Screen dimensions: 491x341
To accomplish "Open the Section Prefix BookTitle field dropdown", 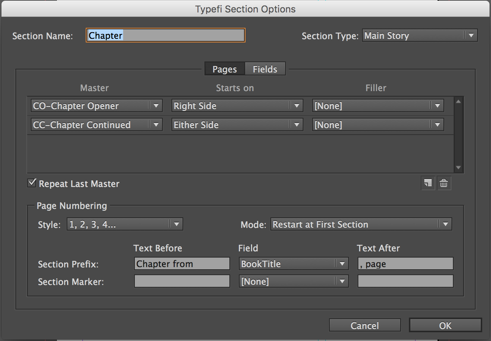I will click(294, 264).
